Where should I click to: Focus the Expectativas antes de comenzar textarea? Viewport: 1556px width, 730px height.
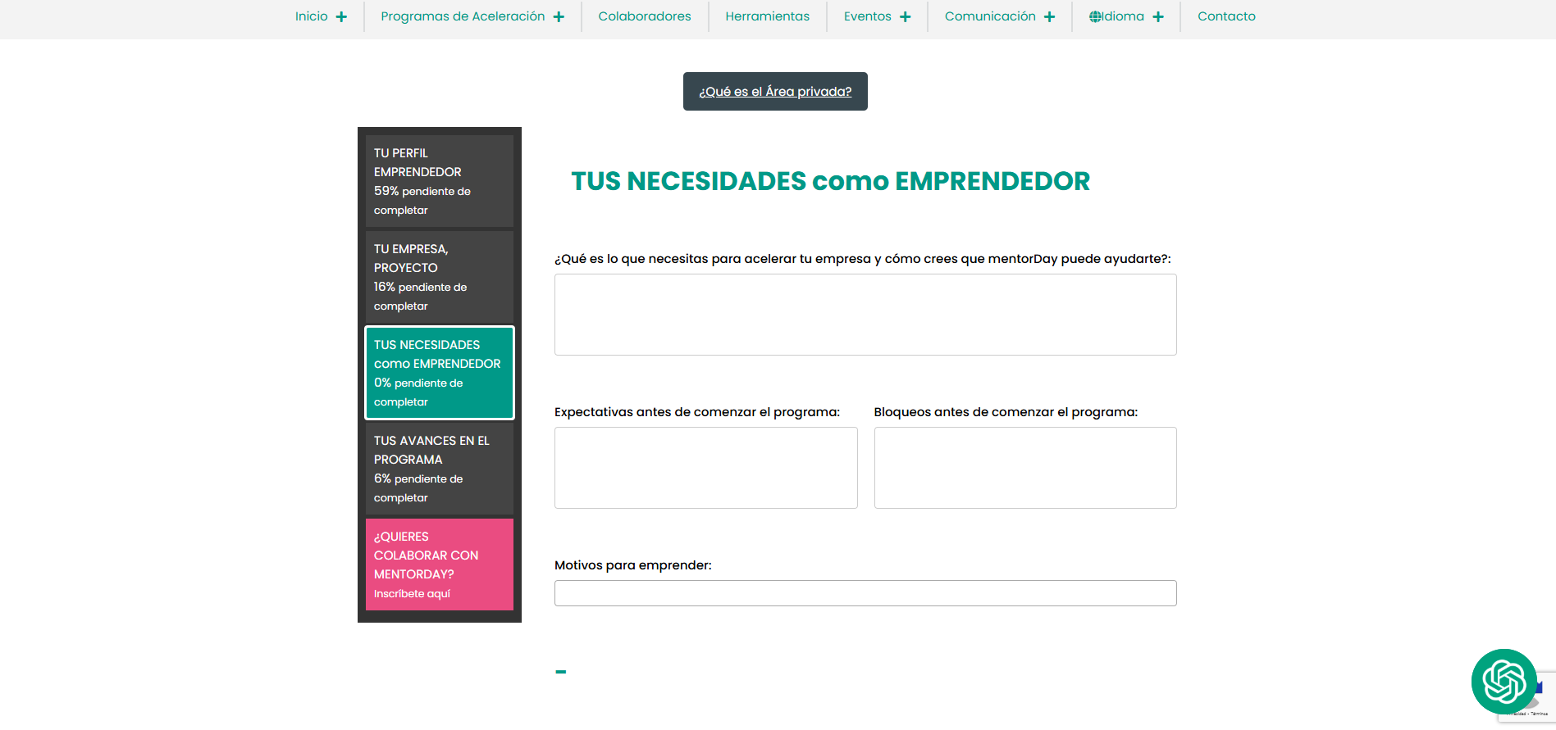pyautogui.click(x=705, y=468)
